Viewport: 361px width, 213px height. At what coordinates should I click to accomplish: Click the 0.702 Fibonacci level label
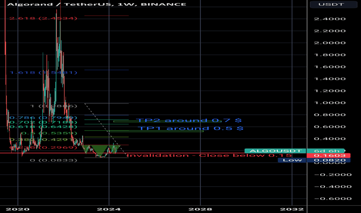[x=43, y=122]
